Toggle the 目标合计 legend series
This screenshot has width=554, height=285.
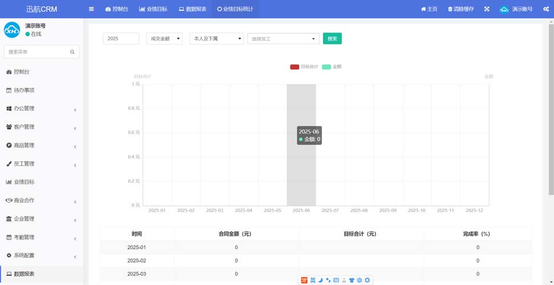pyautogui.click(x=294, y=67)
